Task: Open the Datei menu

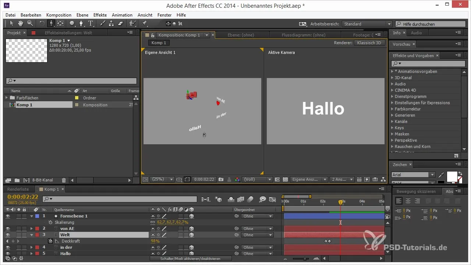Action: [x=11, y=15]
